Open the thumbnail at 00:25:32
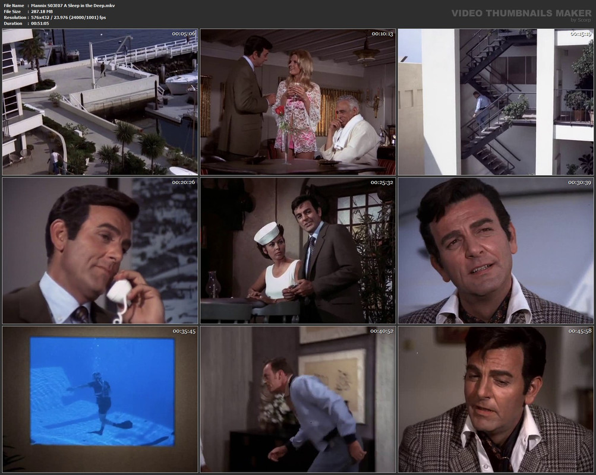 (298, 251)
